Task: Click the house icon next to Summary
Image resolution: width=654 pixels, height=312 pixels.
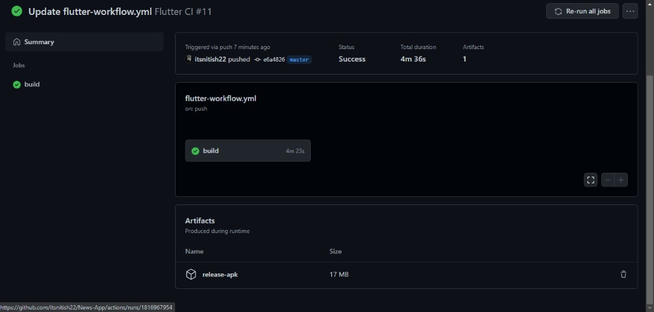Action: coord(17,42)
